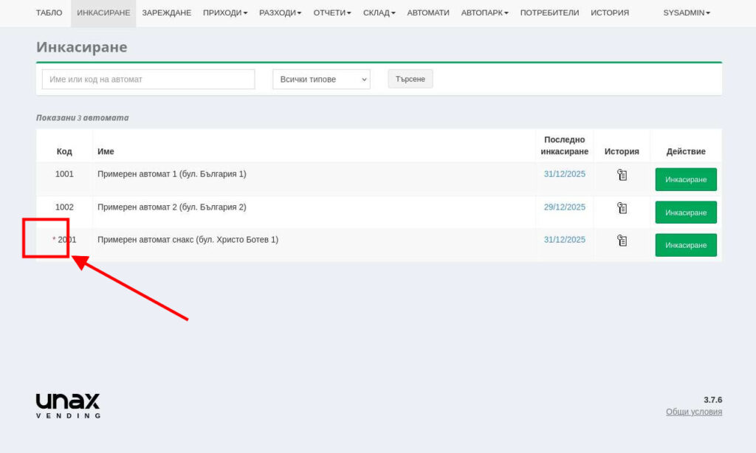Click name Примерен автомат снакс
Viewport: 756px width, 453px height.
(188, 240)
